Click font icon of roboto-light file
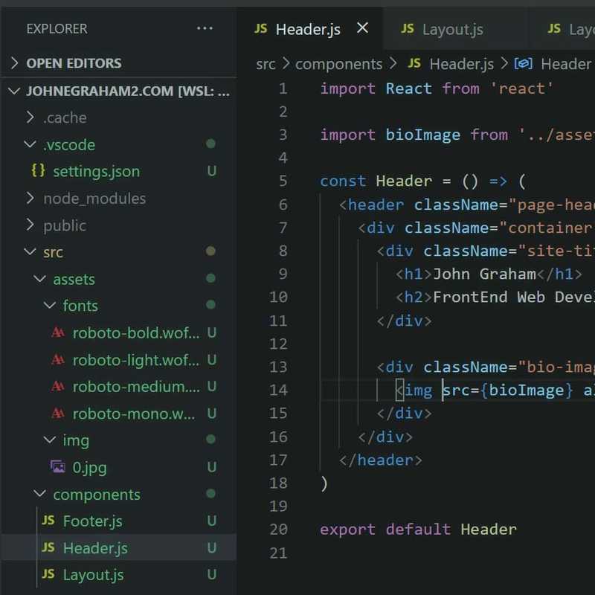Screen dimensions: 595x595 58,359
